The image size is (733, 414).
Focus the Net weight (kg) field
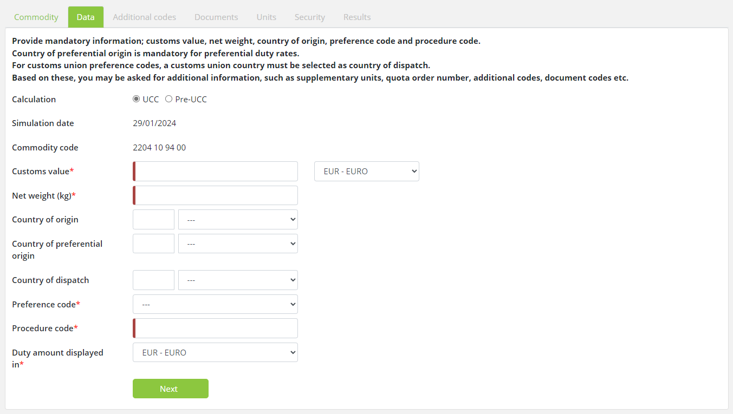216,195
